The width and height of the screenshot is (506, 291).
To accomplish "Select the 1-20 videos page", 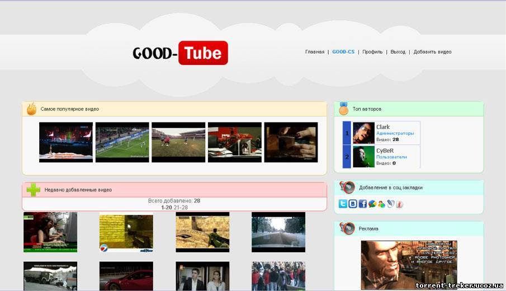I will click(x=167, y=208).
